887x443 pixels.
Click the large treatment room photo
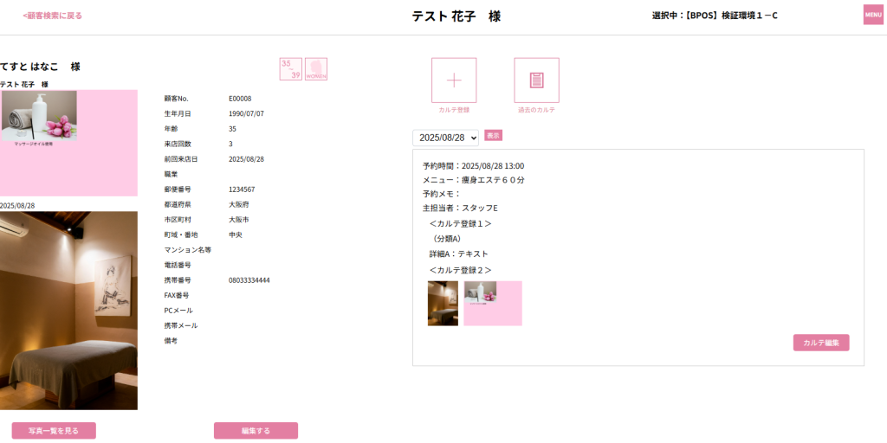pos(68,310)
